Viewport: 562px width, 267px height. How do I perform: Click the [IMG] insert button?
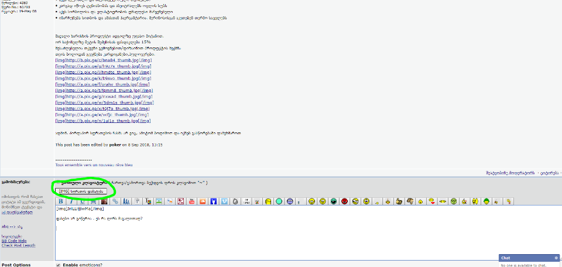click(81, 191)
